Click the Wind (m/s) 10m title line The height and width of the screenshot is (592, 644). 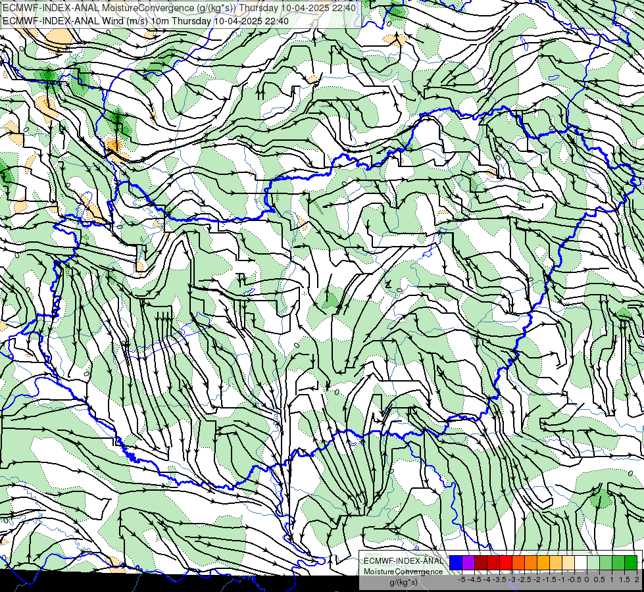[x=145, y=21]
